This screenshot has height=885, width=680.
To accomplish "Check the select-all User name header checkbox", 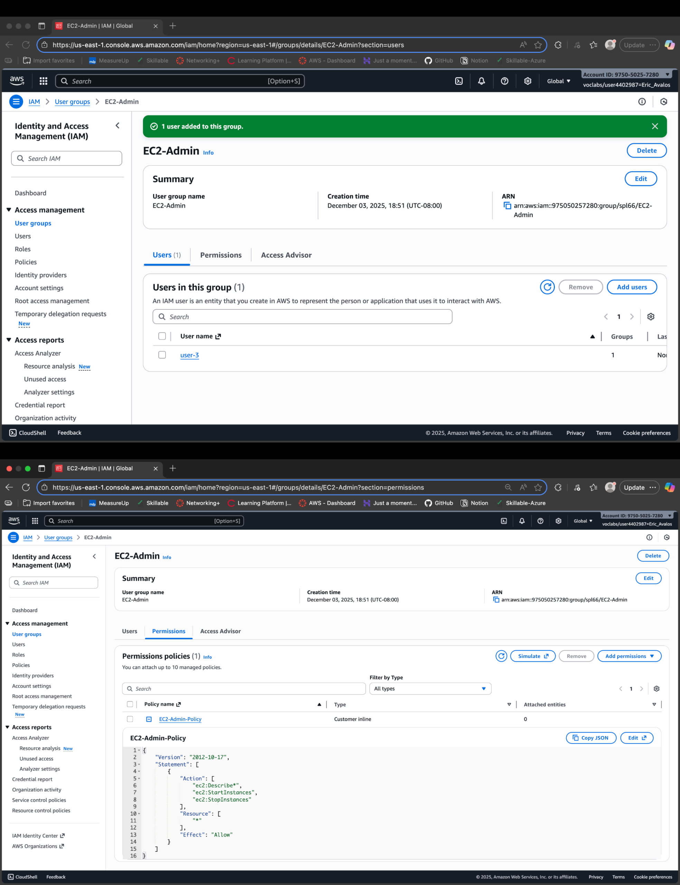I will pos(162,336).
